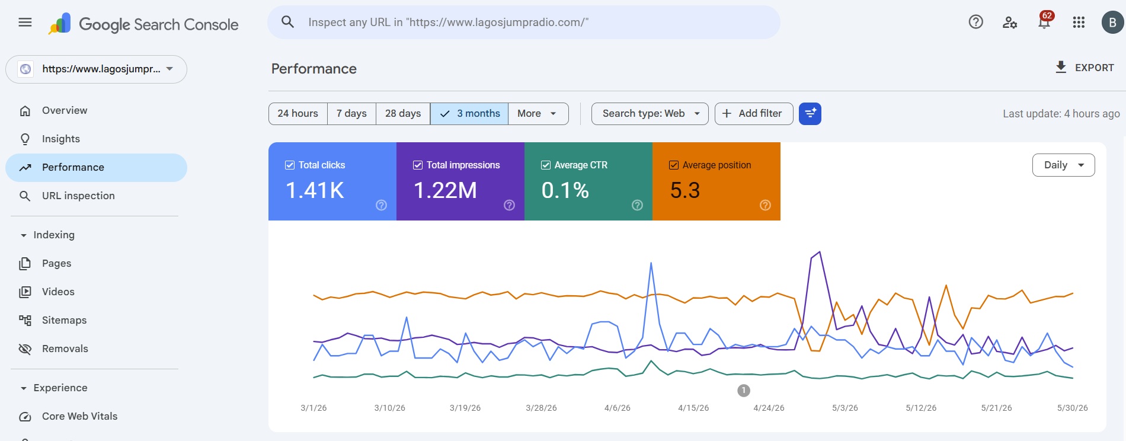Click the search magnifier icon in URL bar
Image resolution: width=1126 pixels, height=441 pixels.
287,22
